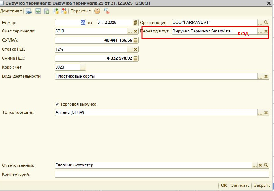The image size is (274, 191).
Task: Open calculator for СУММА field
Action: 135,40
